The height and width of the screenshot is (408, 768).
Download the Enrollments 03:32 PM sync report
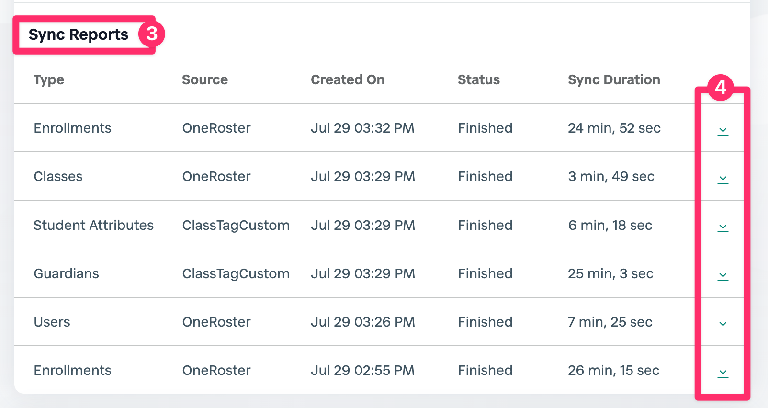coord(723,128)
